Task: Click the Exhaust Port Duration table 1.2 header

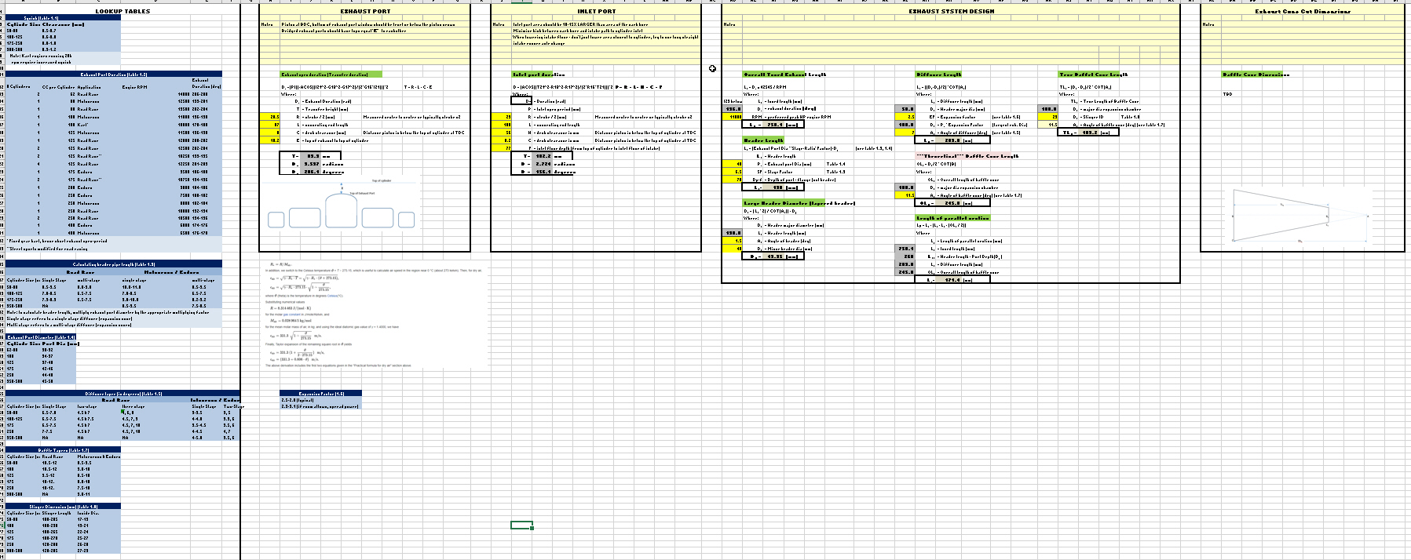Action: 114,74
